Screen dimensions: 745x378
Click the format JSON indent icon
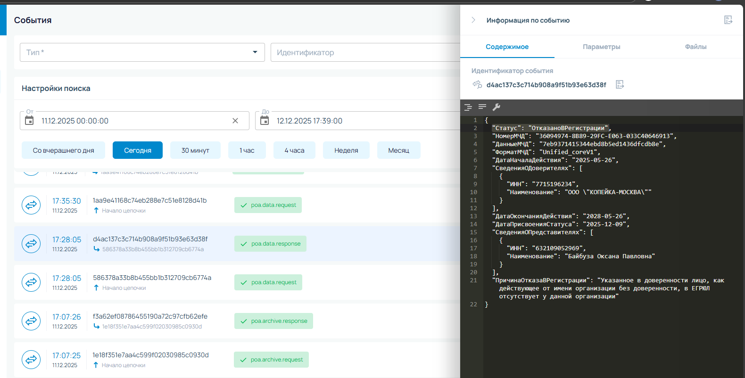pos(468,107)
